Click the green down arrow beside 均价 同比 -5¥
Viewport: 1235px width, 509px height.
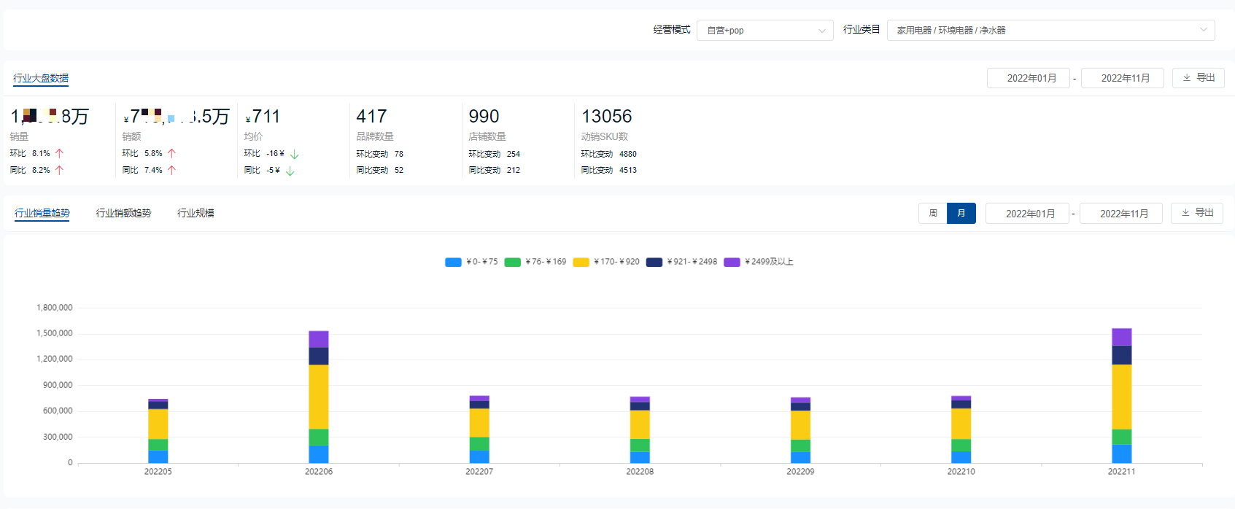coord(290,171)
